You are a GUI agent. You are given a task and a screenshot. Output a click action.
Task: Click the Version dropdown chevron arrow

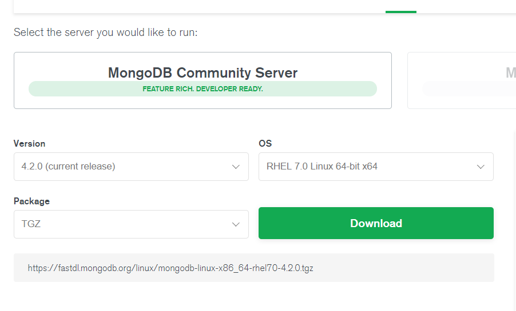[x=236, y=167]
